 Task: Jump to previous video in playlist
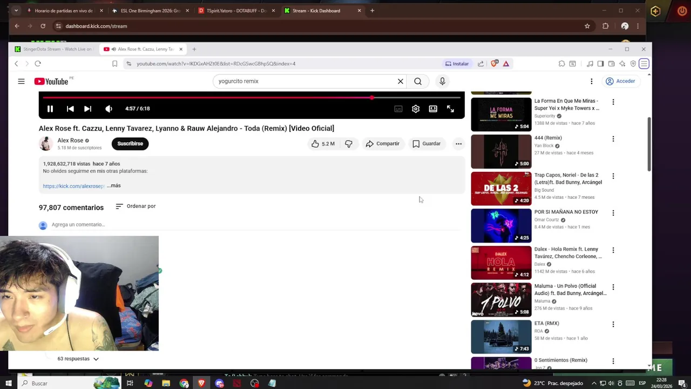click(70, 109)
